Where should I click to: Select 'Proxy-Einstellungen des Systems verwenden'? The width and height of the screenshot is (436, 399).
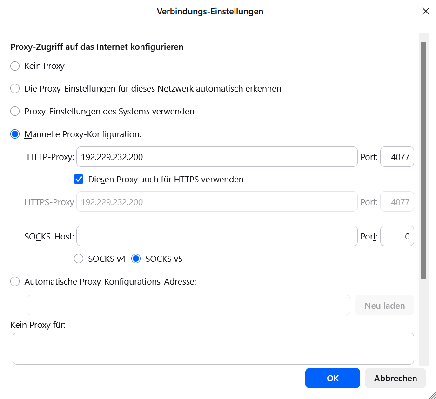pyautogui.click(x=15, y=112)
